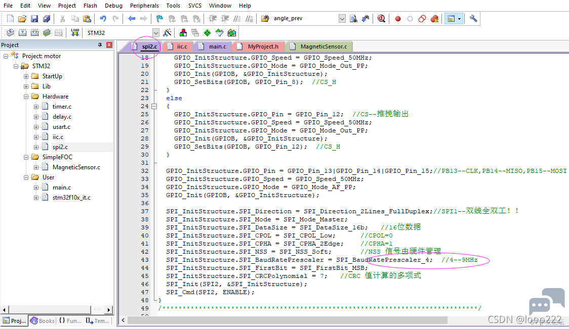Collapse the code block at line 24

click(154, 106)
